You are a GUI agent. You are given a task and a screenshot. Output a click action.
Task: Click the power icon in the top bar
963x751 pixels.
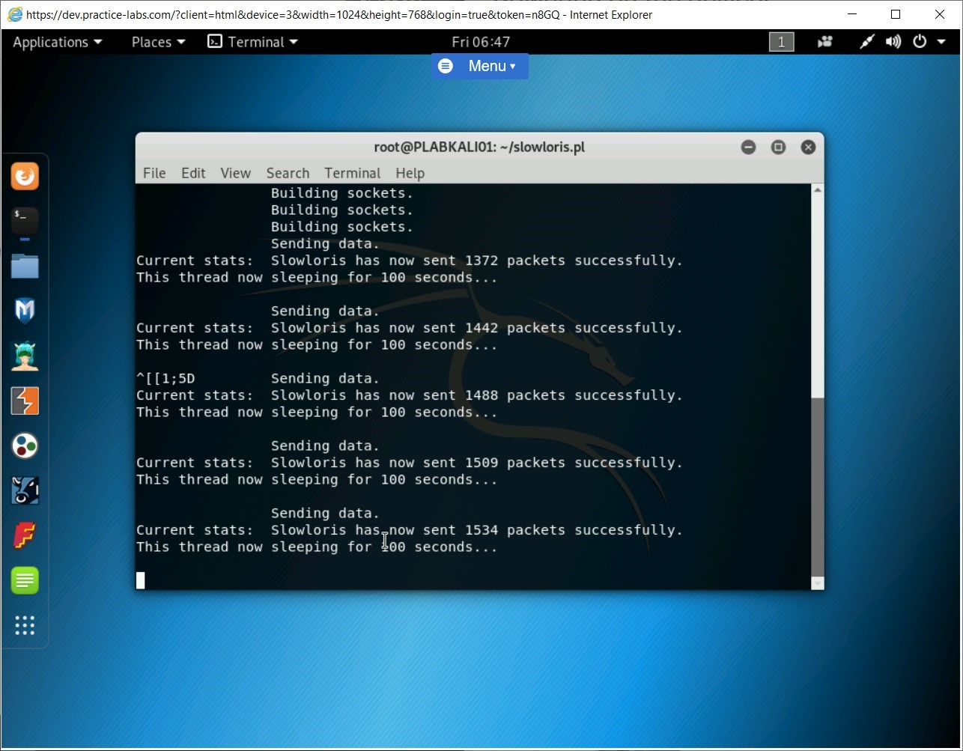pos(920,42)
